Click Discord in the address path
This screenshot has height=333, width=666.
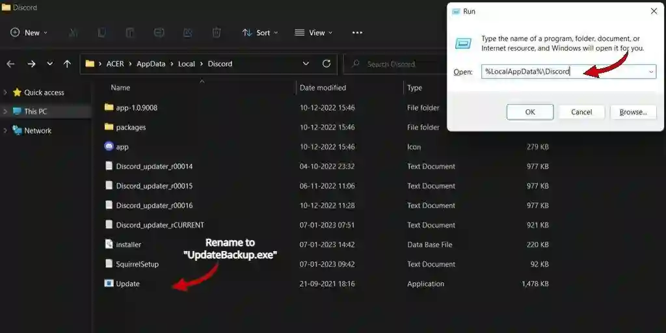click(220, 64)
